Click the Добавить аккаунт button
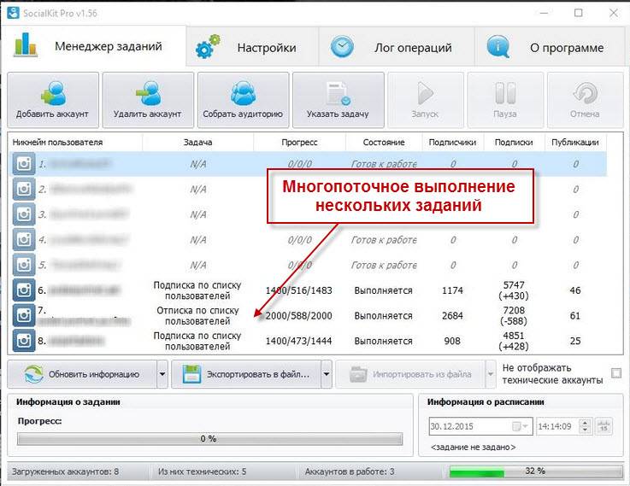 coord(53,100)
